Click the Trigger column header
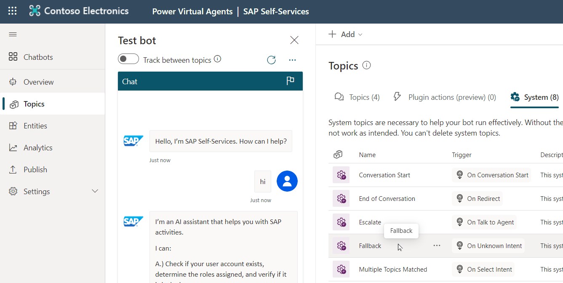 pyautogui.click(x=462, y=155)
